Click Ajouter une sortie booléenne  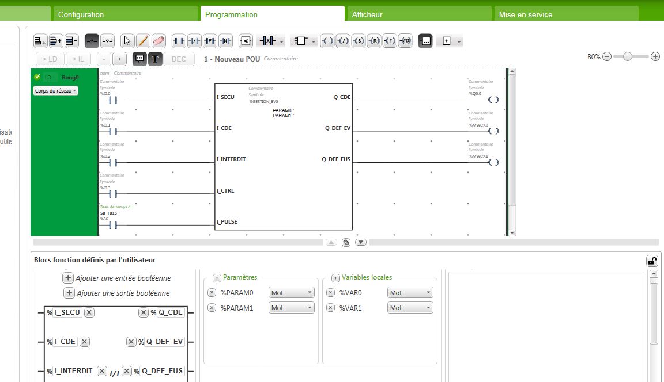click(117, 293)
